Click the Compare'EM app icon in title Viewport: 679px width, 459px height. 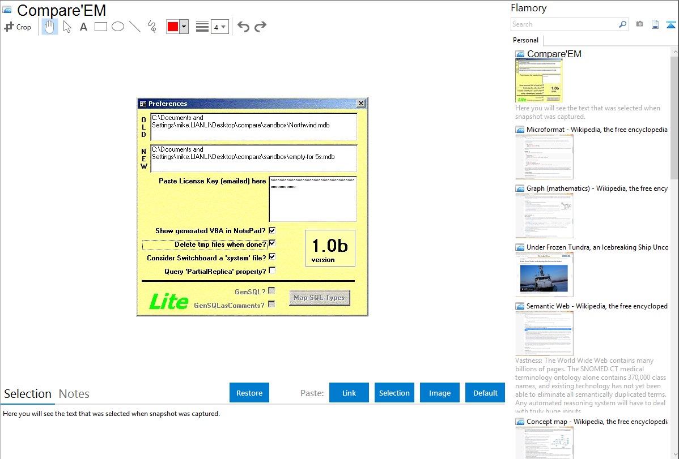click(7, 10)
